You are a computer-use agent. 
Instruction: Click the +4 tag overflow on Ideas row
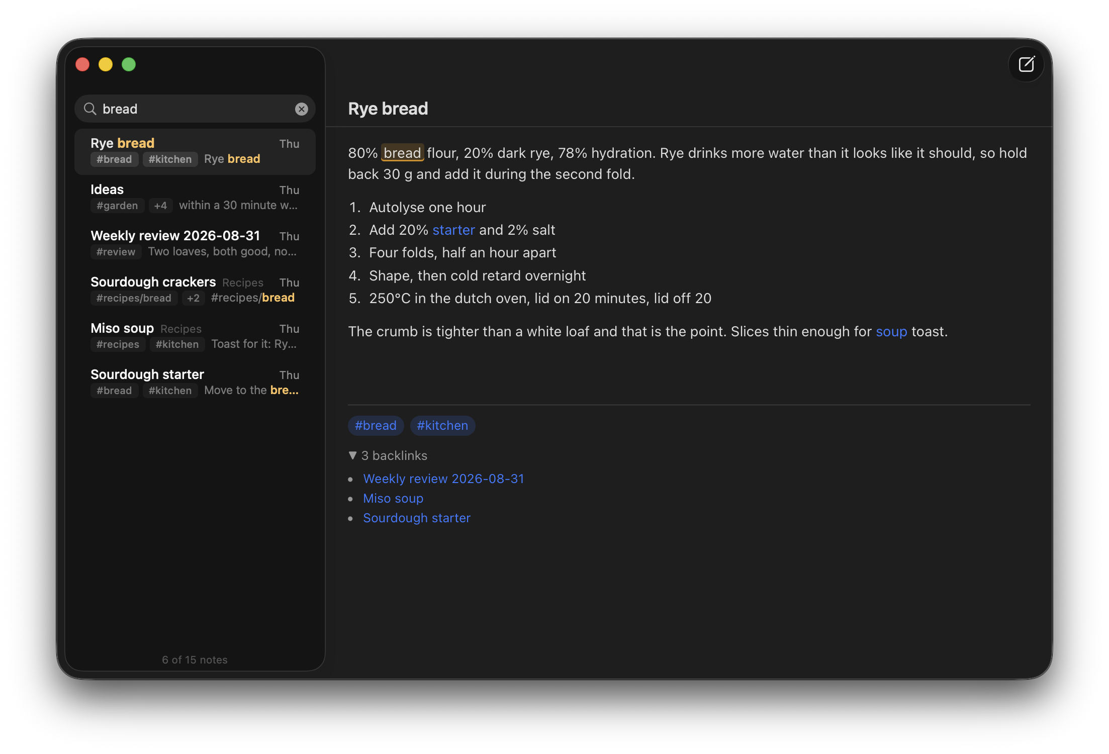(x=160, y=206)
